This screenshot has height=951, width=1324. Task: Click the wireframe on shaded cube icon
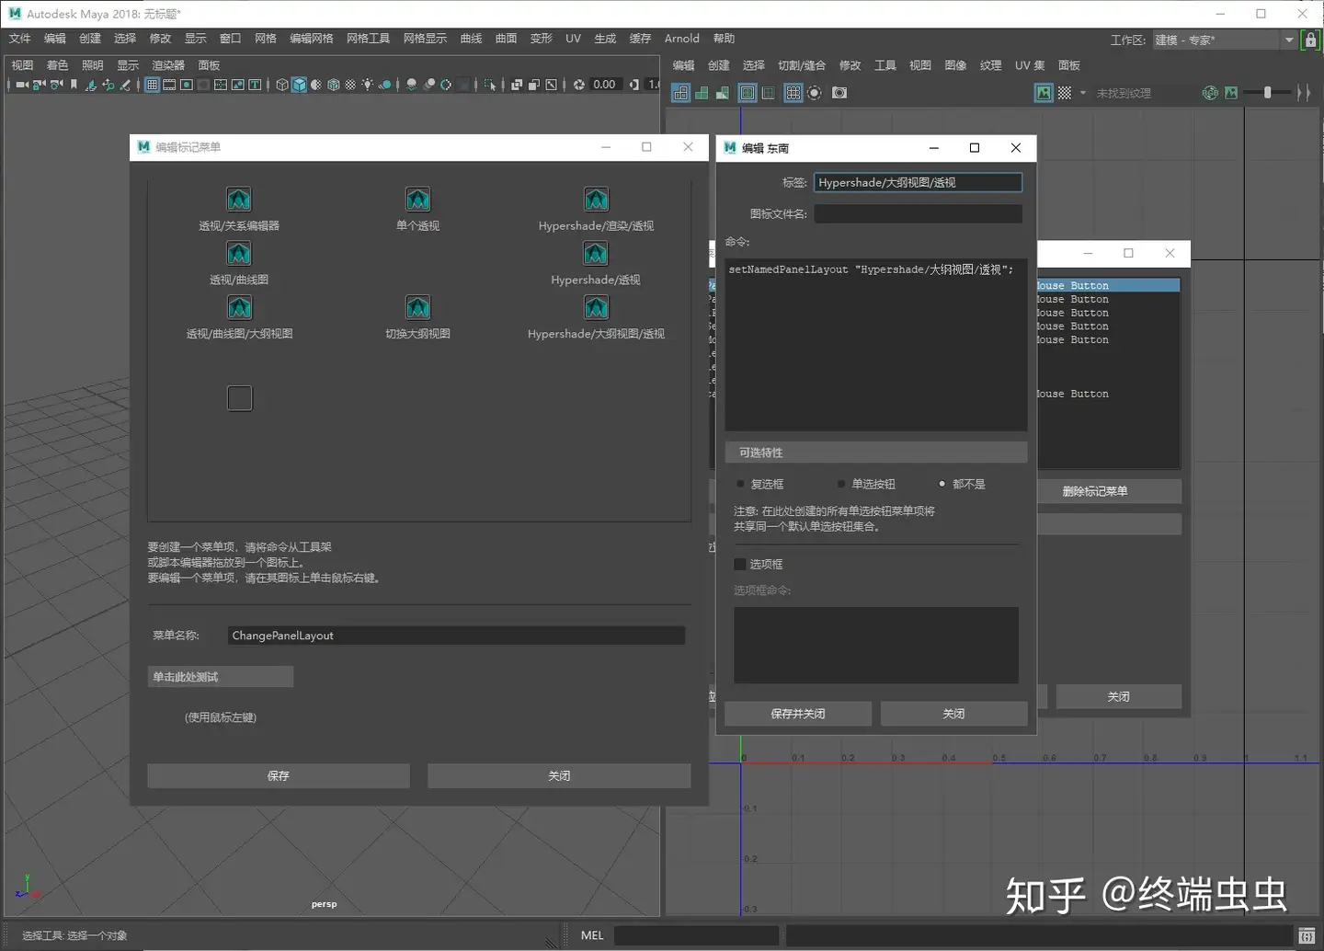coord(333,85)
